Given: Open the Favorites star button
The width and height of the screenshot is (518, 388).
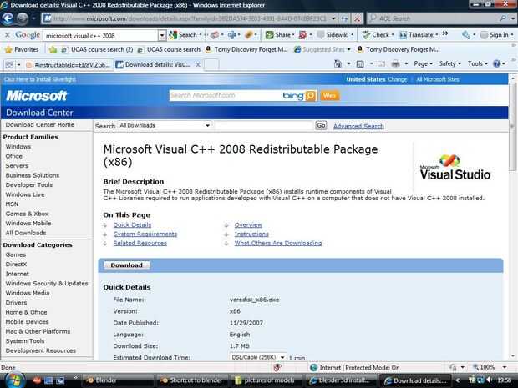Looking at the screenshot, I should pos(22,49).
